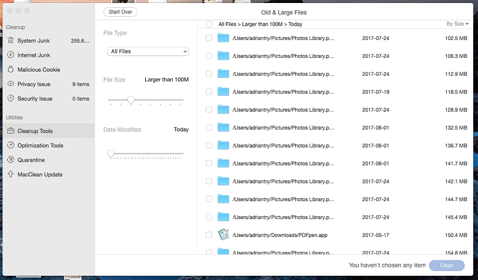Click folder icon of 106.3 MB row
The width and height of the screenshot is (478, 280).
[223, 56]
